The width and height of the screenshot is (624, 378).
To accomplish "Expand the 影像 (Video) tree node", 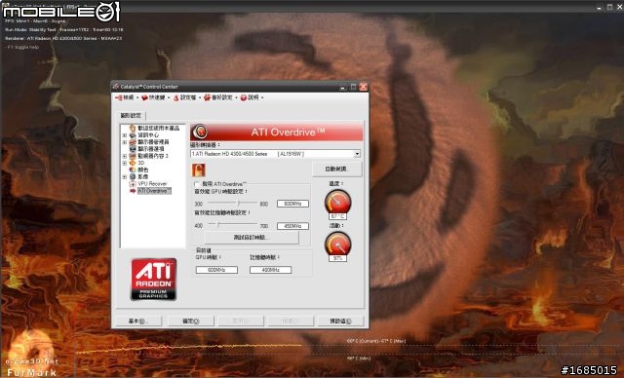I will 125,176.
